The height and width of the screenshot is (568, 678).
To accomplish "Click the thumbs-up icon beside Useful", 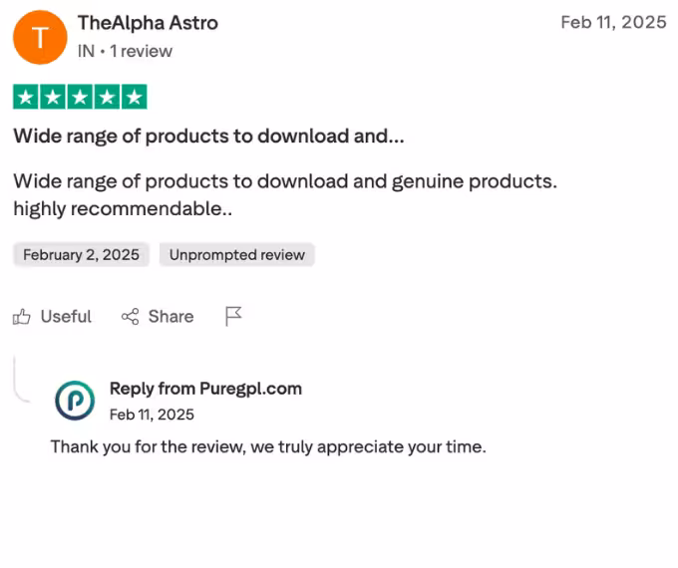I will (22, 317).
